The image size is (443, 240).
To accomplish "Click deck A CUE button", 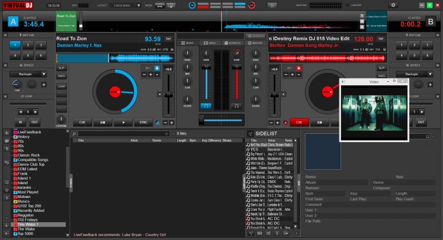I will (x=82, y=122).
